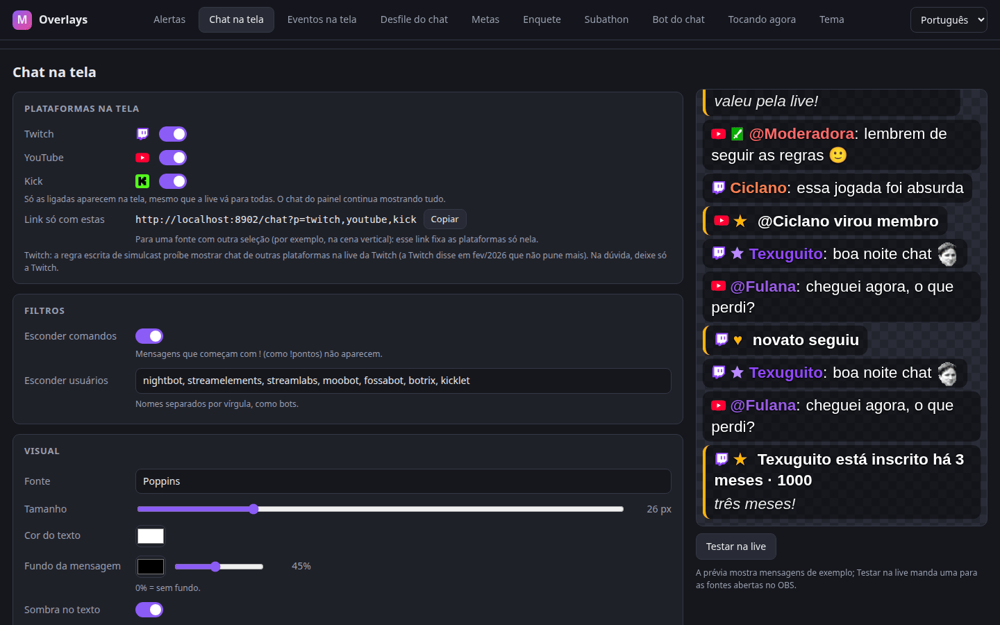1000x625 pixels.
Task: Click the avatar thumbnail on first Texuguito message
Action: pos(947,254)
